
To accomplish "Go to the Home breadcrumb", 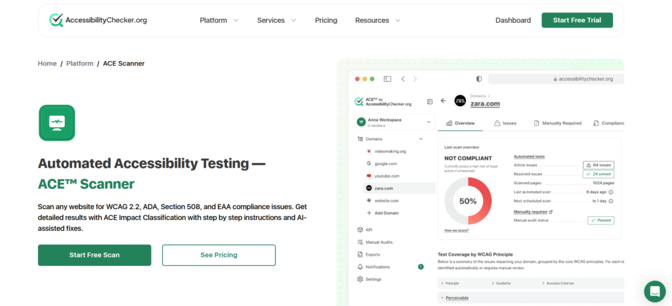I will click(47, 64).
